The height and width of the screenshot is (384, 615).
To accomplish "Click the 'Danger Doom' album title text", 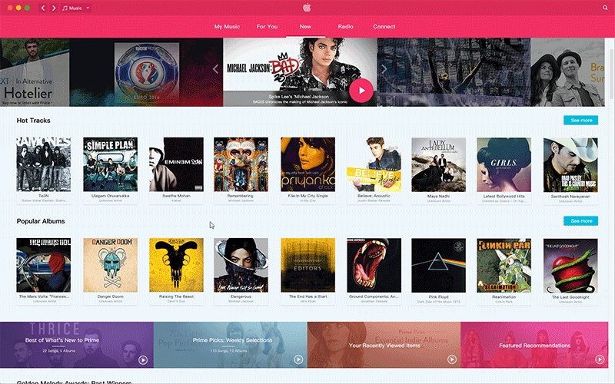I will [x=110, y=296].
